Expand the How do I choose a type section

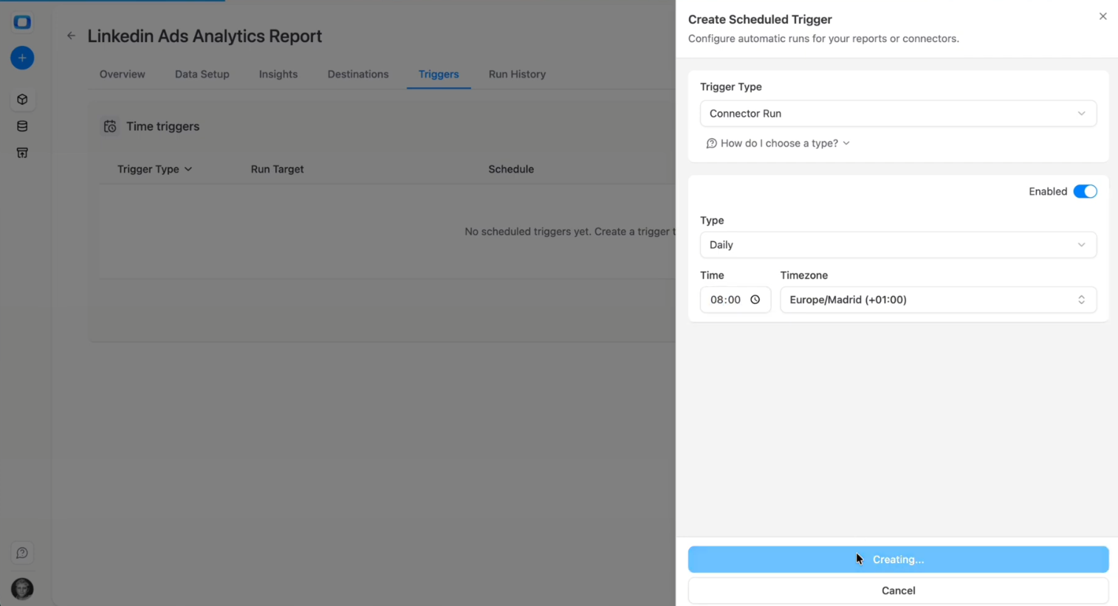click(777, 142)
